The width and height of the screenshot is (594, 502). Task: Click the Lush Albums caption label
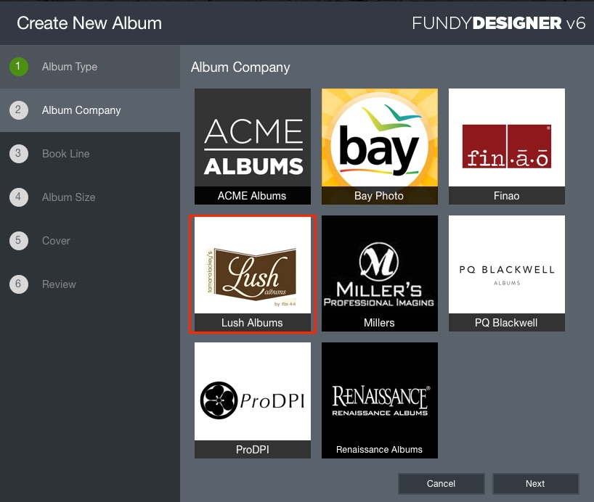252,323
